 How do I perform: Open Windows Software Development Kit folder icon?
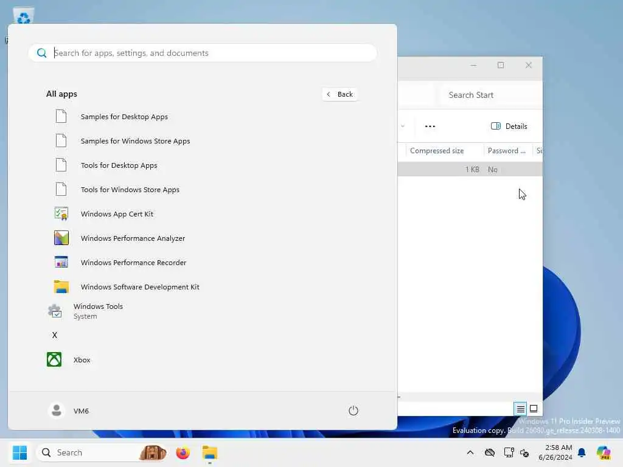[61, 286]
